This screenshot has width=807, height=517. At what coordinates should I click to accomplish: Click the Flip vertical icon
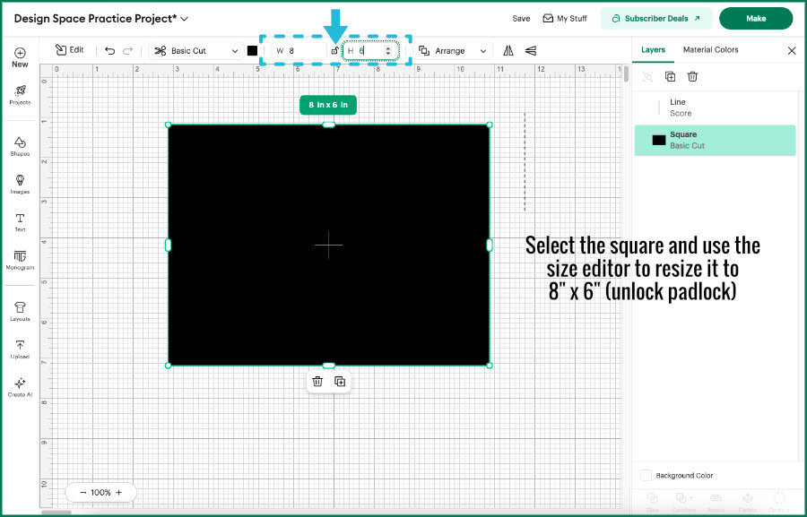coord(531,50)
